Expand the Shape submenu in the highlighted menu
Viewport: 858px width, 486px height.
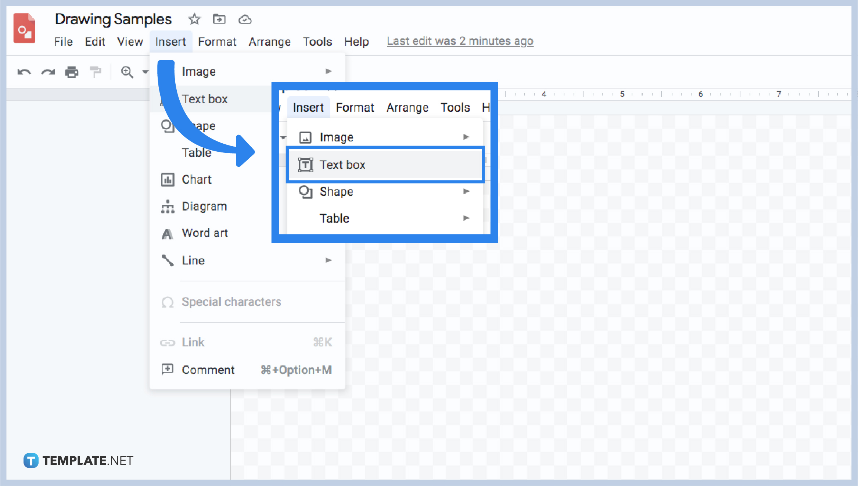point(466,191)
